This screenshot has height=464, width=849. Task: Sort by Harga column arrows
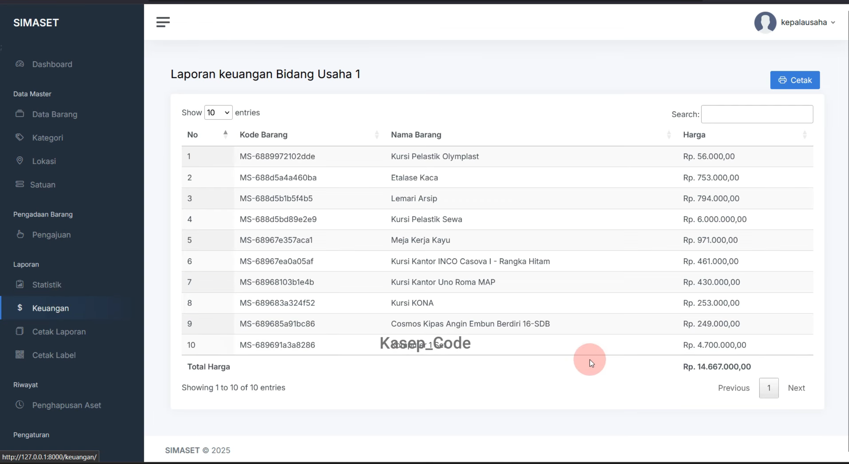pyautogui.click(x=804, y=134)
